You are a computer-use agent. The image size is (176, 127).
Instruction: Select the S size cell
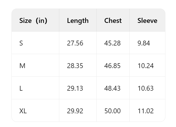21,43
